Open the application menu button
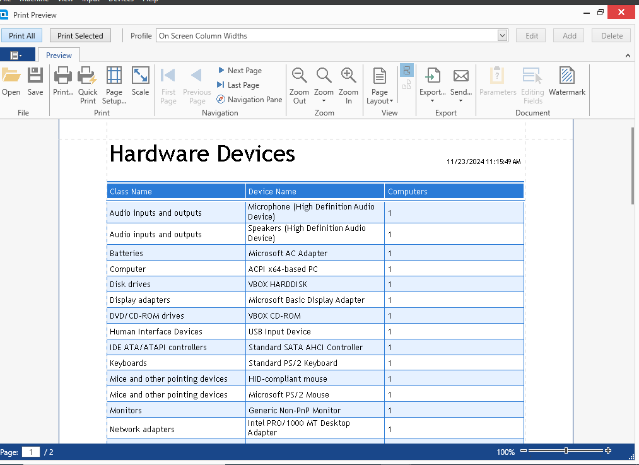Screen dimensions: 639x465 (x=16, y=55)
